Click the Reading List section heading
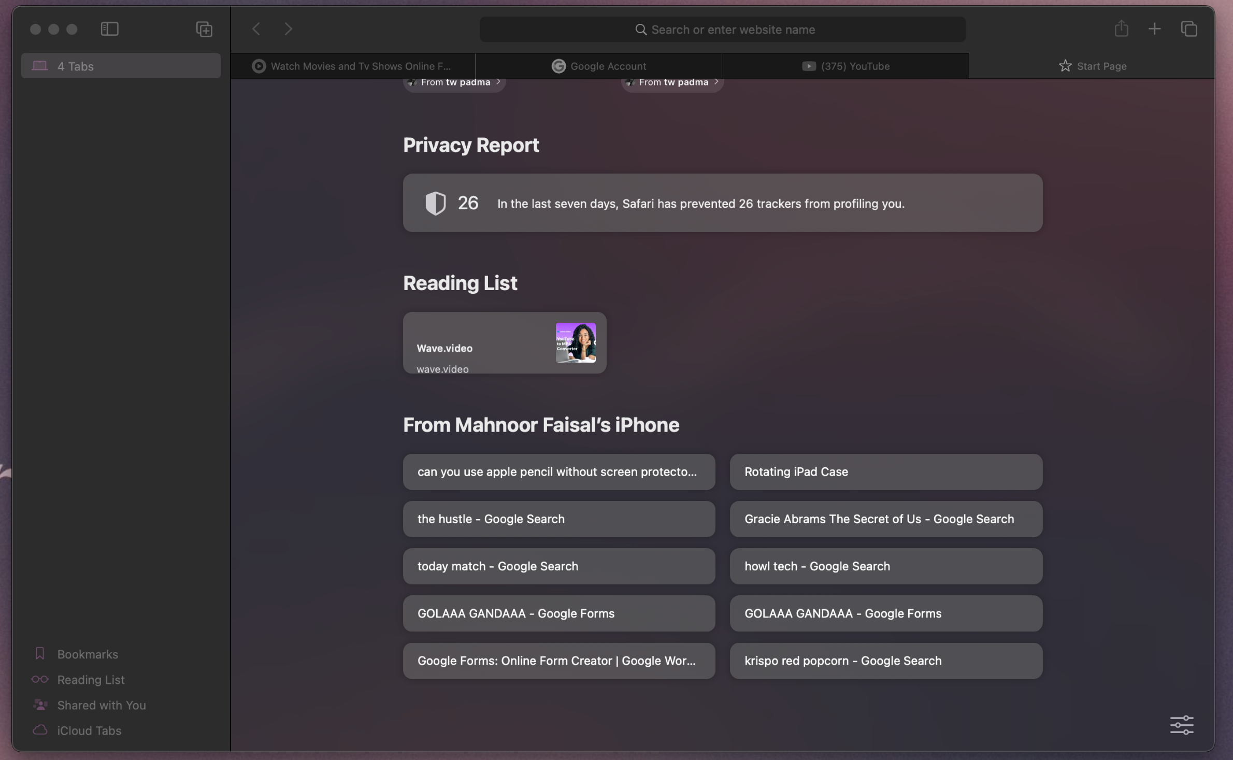 (460, 283)
